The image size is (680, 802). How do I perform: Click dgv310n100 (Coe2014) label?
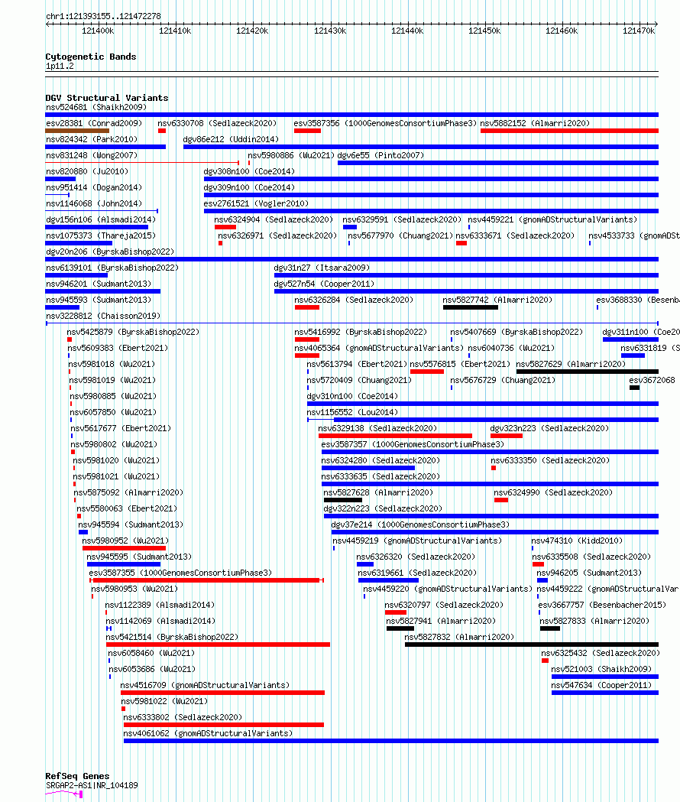352,396
